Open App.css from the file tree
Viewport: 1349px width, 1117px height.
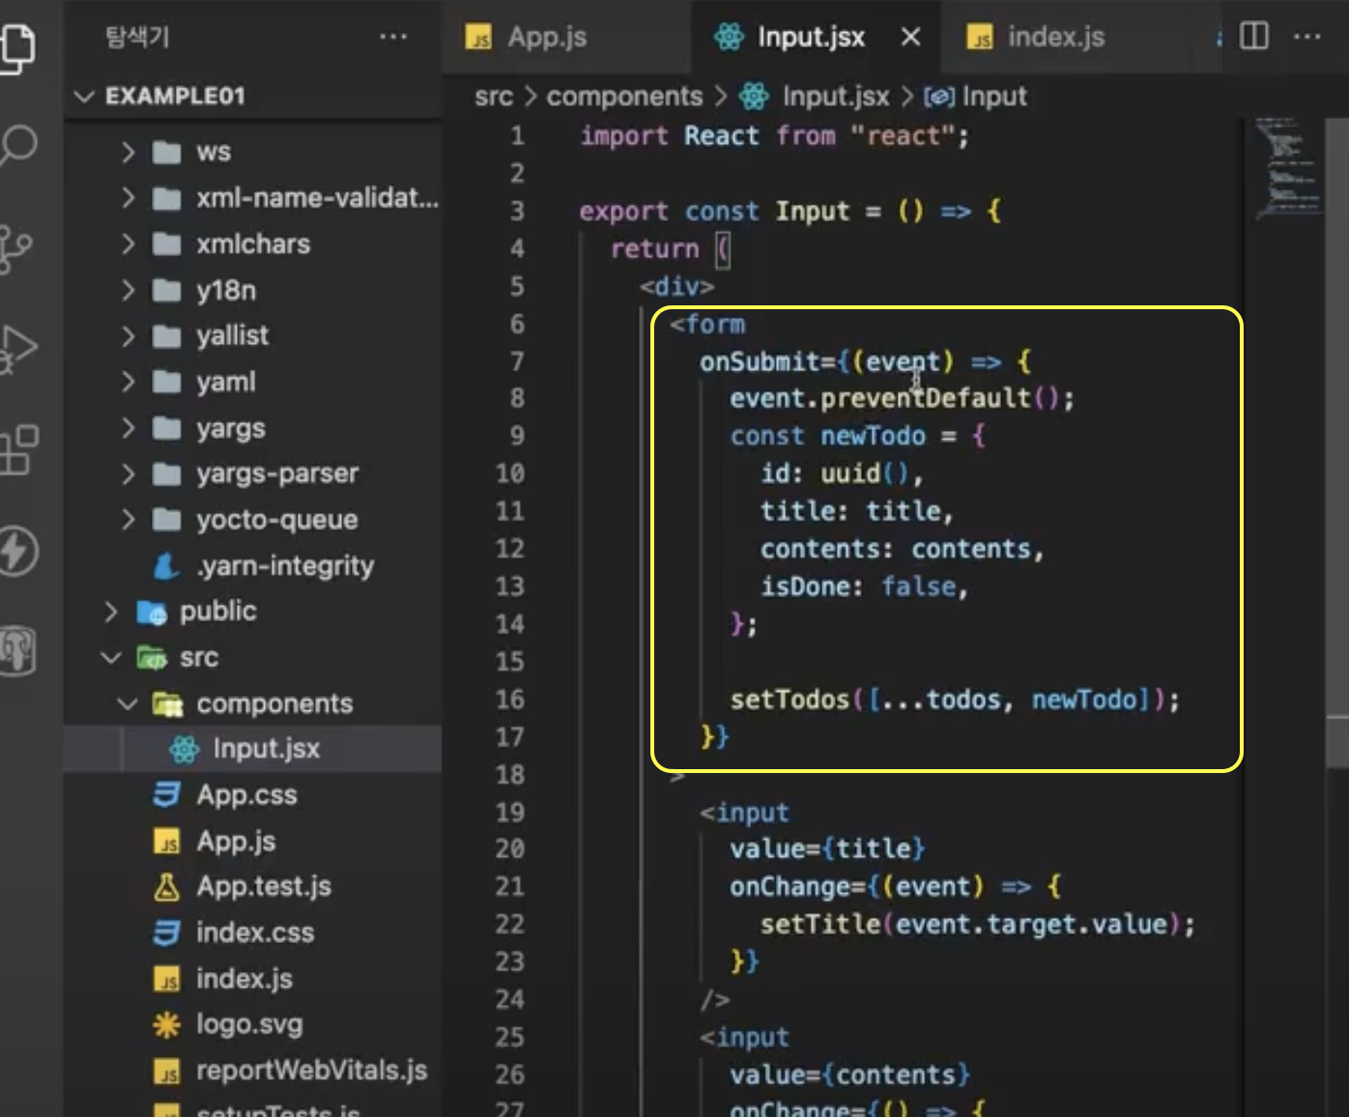pyautogui.click(x=253, y=795)
